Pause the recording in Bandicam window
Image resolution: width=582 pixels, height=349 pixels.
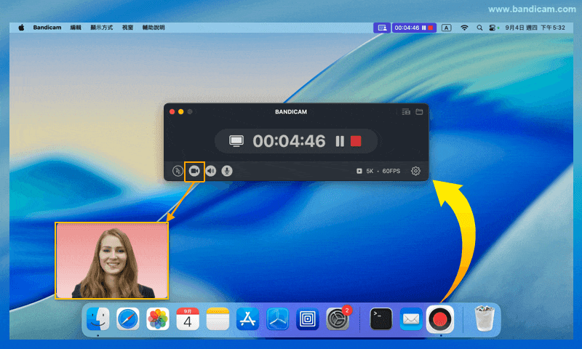[x=339, y=141]
